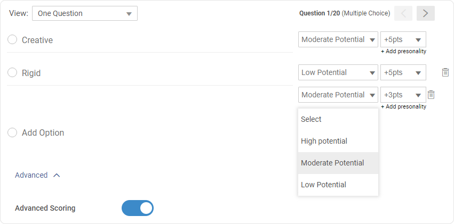Select the Creative radio button
The image size is (454, 224).
click(12, 40)
